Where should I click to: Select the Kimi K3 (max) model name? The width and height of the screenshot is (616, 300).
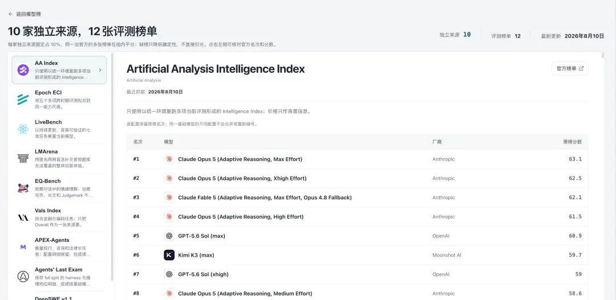coord(196,255)
